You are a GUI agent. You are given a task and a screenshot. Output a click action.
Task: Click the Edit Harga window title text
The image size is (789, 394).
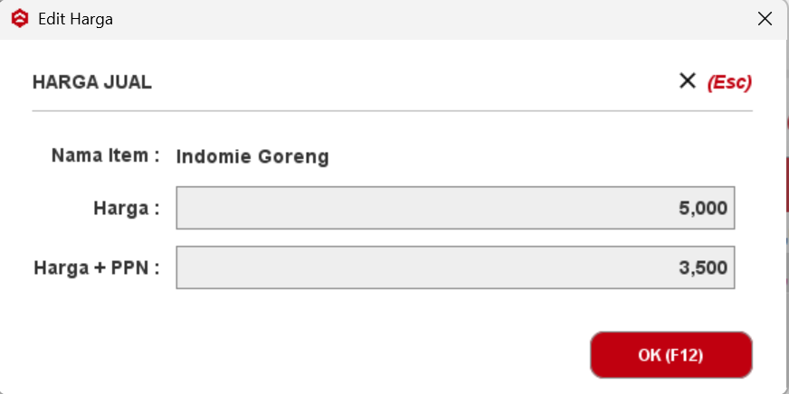point(75,19)
